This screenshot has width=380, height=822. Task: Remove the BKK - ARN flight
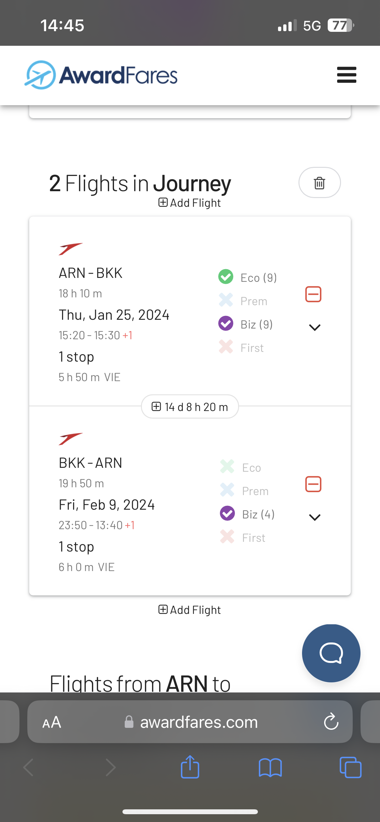[313, 484]
